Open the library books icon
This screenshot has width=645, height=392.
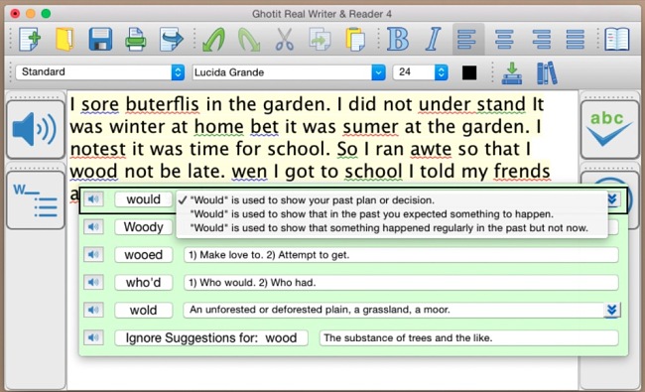coord(547,73)
